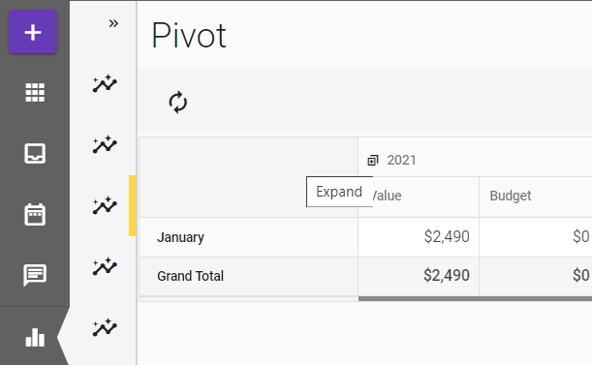This screenshot has height=365, width=592.
Task: Click the refresh icon above pivot table
Action: [x=178, y=103]
